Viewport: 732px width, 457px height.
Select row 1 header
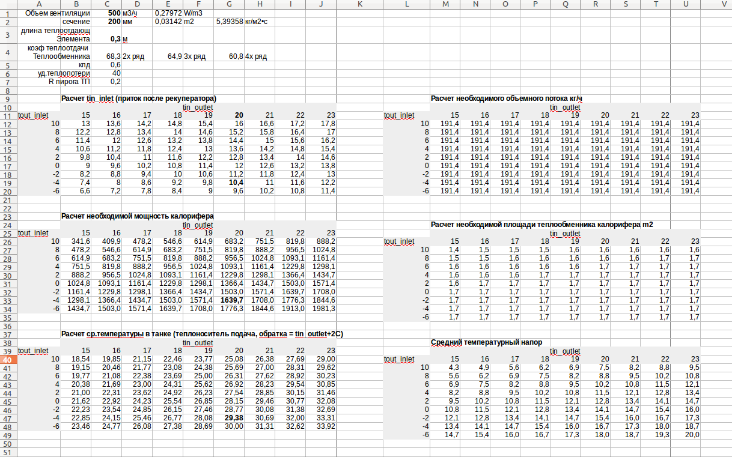[x=8, y=13]
